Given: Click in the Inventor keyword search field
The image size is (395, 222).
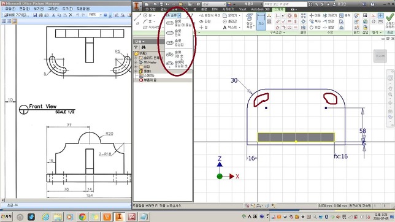Looking at the screenshot, I should coord(285,4).
